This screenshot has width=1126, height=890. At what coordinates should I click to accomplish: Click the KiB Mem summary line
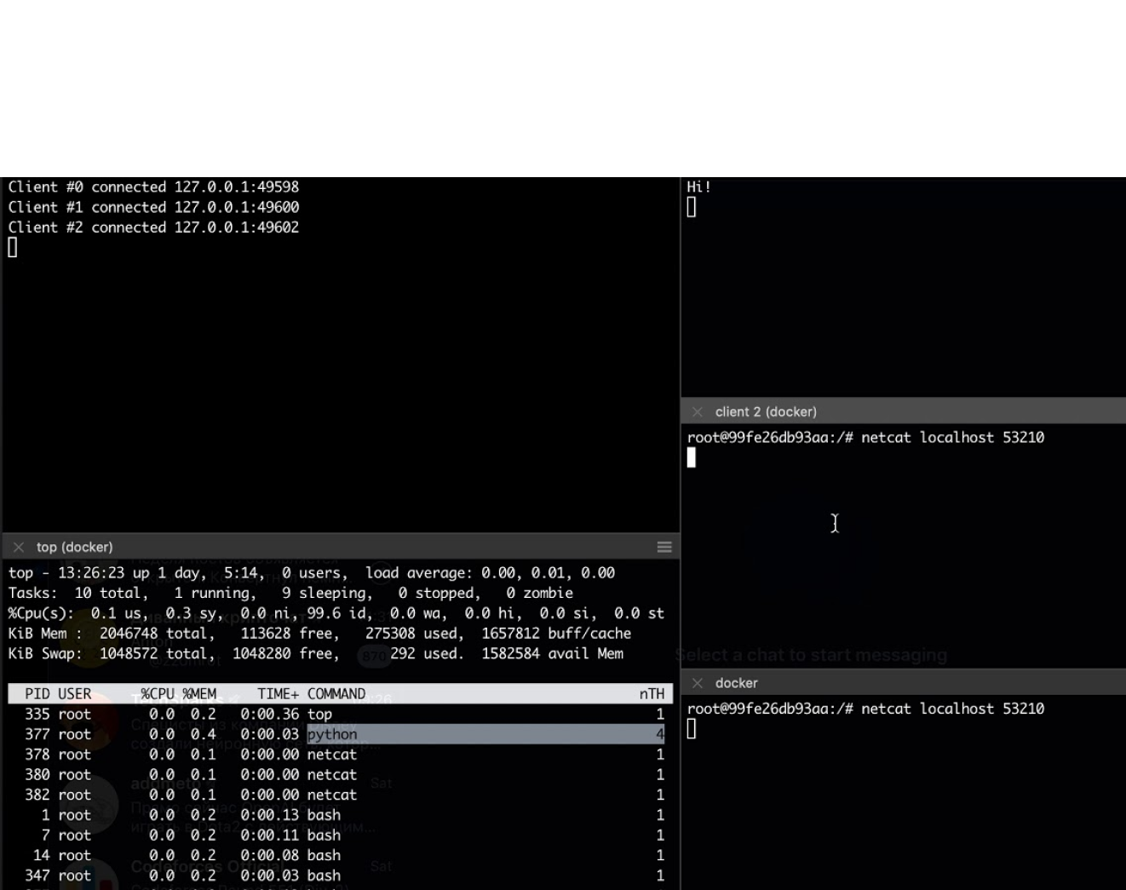coord(319,634)
